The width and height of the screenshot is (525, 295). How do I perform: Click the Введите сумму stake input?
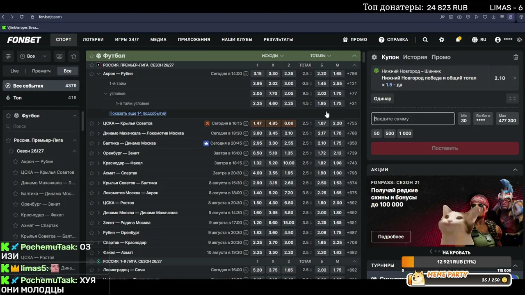(x=413, y=119)
